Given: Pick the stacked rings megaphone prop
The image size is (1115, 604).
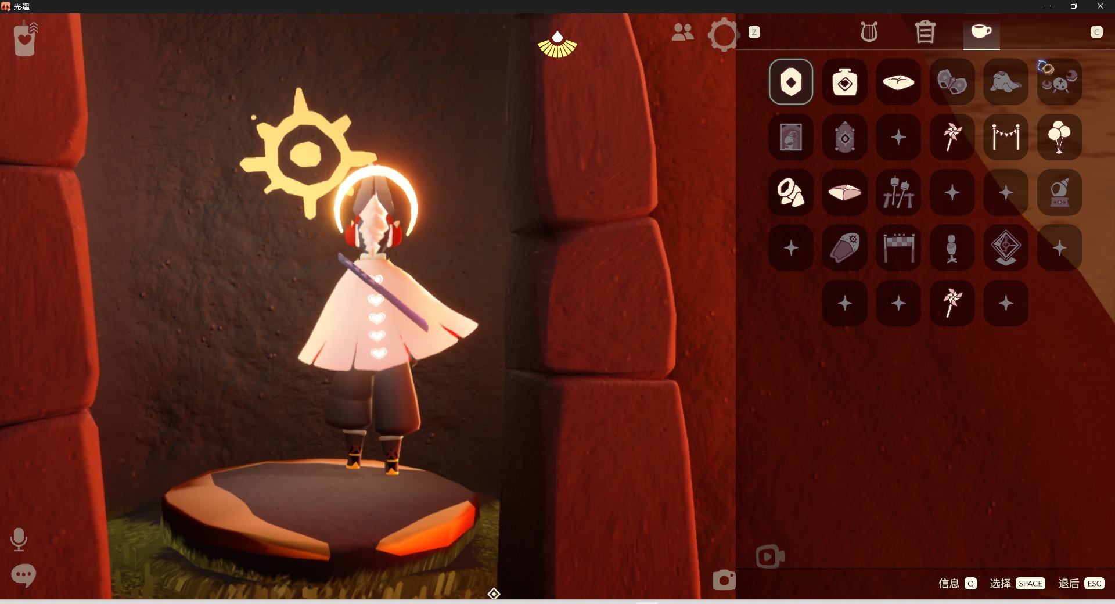Looking at the screenshot, I should pos(791,192).
